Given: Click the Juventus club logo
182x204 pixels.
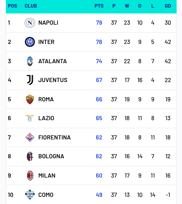Looking at the screenshot, I should tap(30, 80).
